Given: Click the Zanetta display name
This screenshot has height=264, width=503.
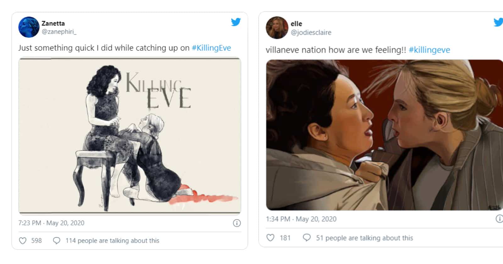Looking at the screenshot, I should tap(53, 23).
